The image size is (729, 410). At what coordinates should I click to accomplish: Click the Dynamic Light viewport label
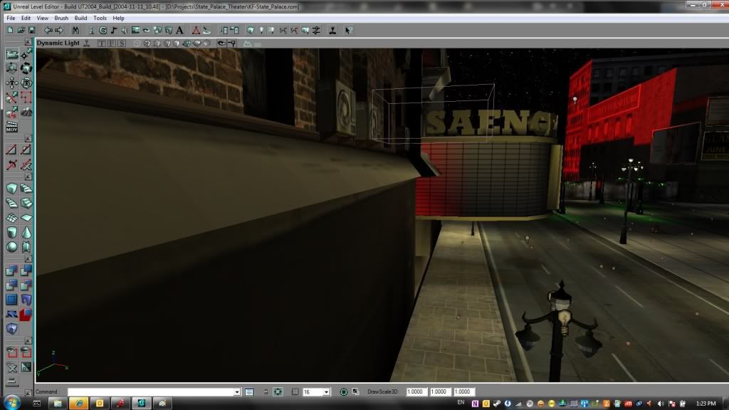point(58,43)
